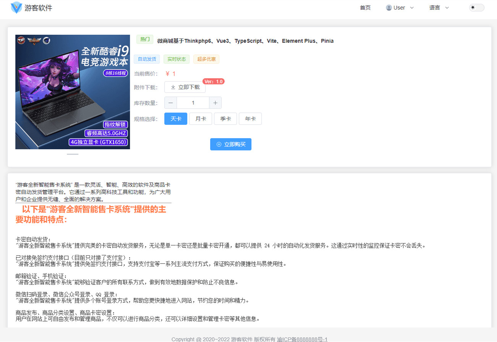This screenshot has height=342, width=497.
Task: Click the 游客软件 logo icon
Action: [16, 8]
